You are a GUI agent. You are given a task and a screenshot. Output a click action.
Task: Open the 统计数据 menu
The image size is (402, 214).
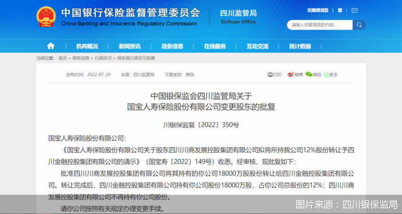coord(300,47)
